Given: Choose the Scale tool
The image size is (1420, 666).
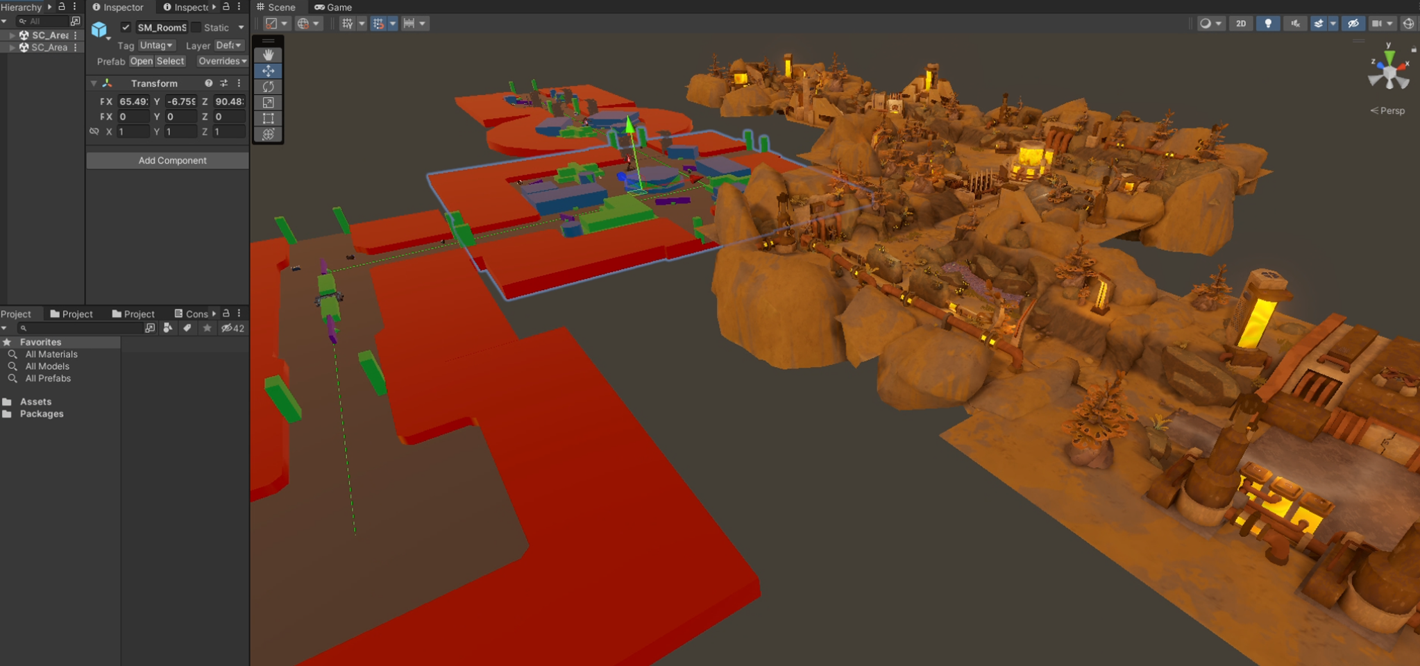Looking at the screenshot, I should (x=268, y=103).
